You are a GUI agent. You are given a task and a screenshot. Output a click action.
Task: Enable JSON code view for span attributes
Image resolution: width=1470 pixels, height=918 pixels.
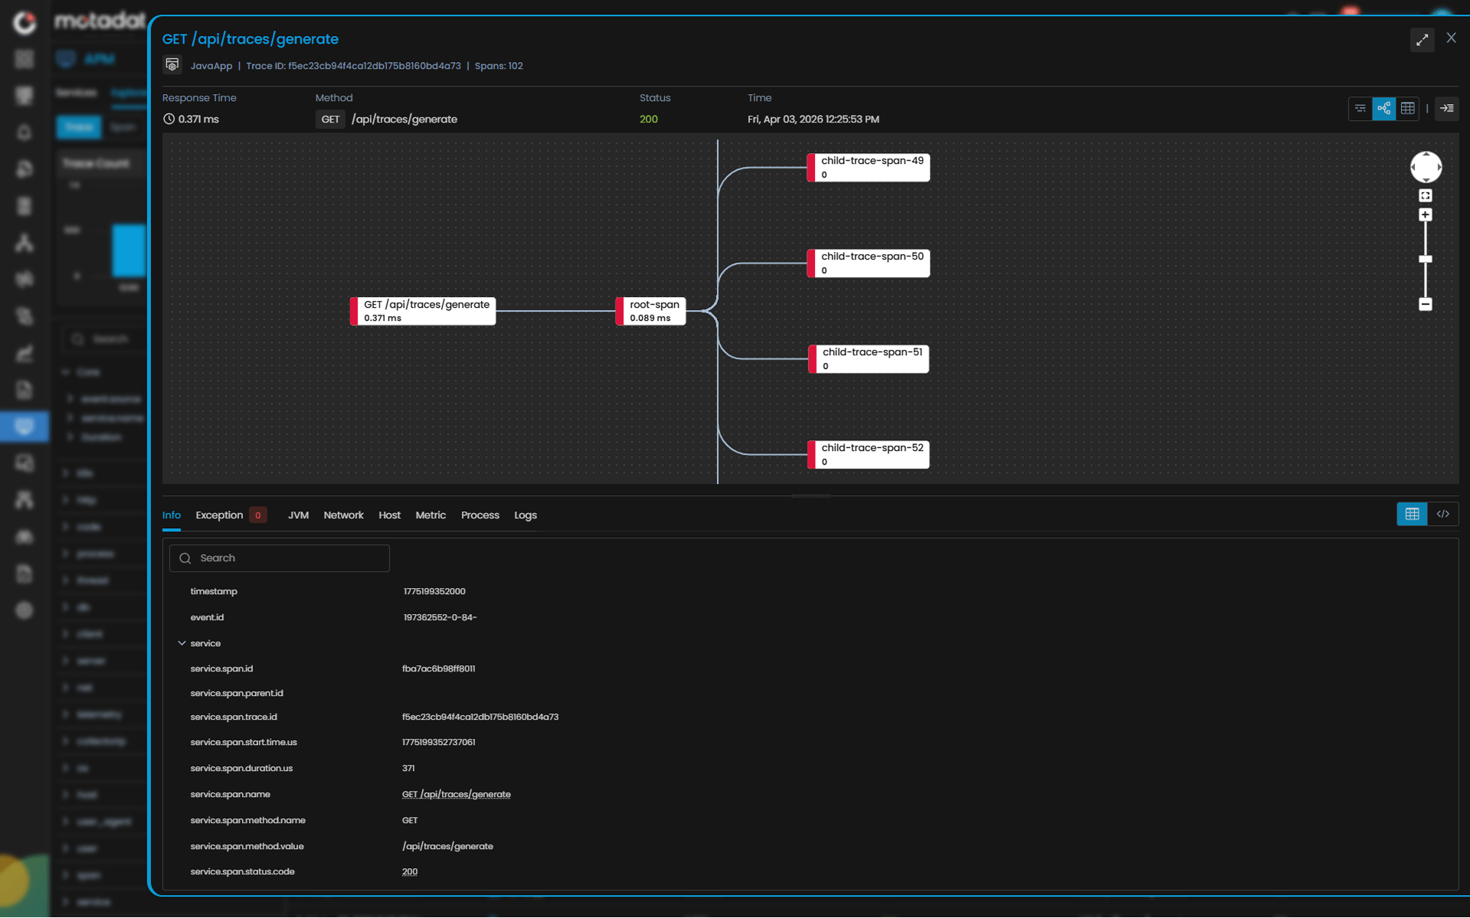point(1444,514)
